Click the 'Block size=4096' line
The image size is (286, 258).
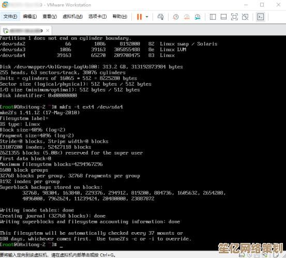(33, 130)
